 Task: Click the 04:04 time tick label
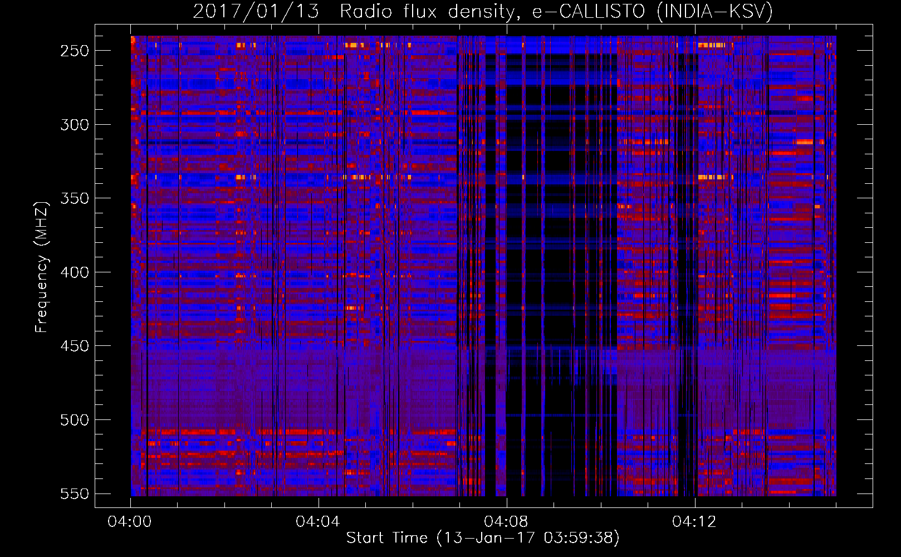(318, 522)
